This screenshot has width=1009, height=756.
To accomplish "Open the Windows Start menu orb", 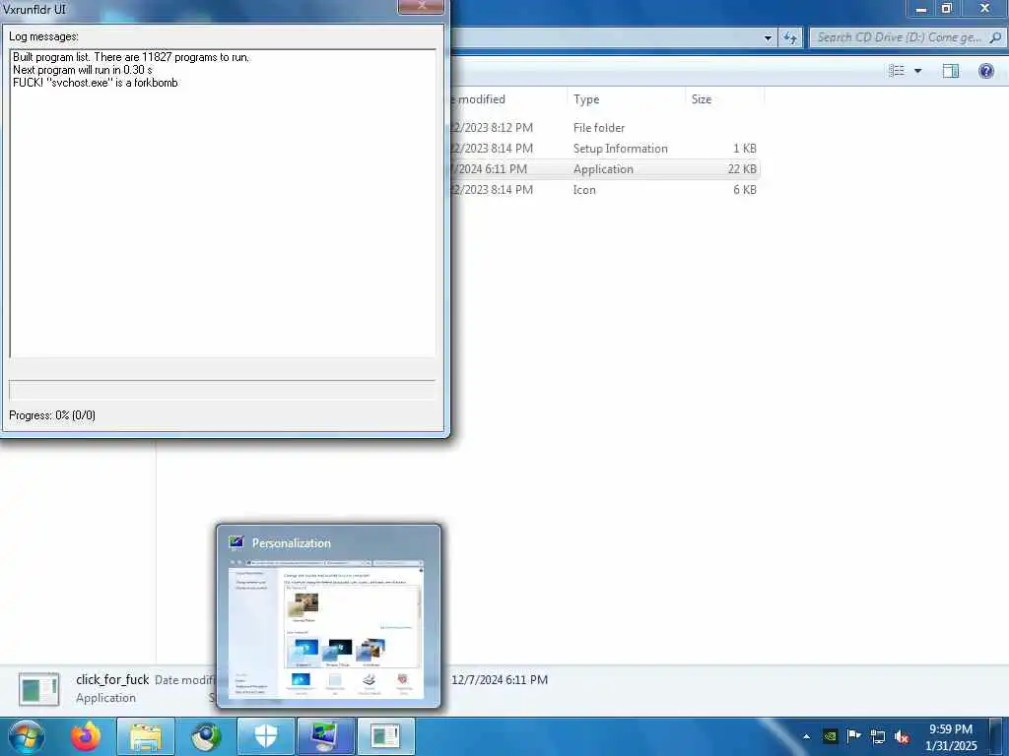I will [x=26, y=736].
